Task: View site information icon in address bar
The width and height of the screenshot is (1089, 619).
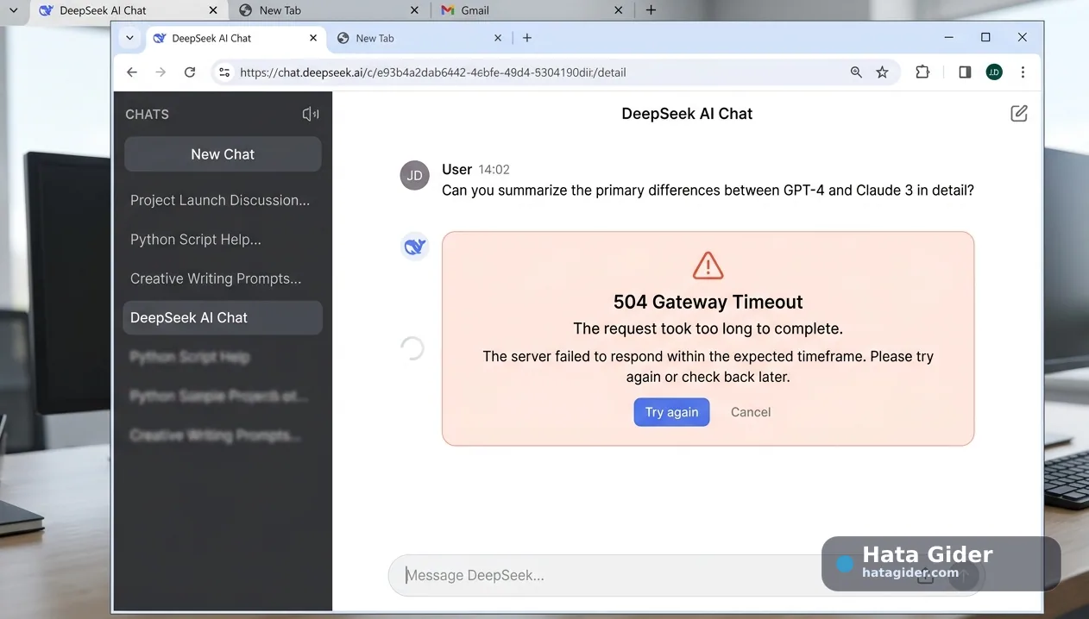Action: tap(224, 72)
